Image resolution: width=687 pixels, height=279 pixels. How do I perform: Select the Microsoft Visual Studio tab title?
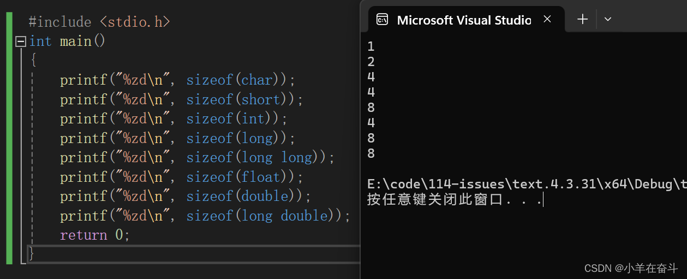point(464,20)
